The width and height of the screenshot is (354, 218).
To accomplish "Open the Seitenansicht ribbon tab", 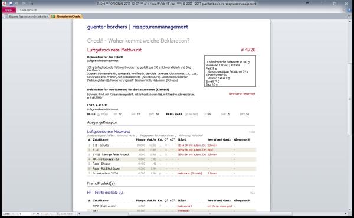I will (28, 10).
